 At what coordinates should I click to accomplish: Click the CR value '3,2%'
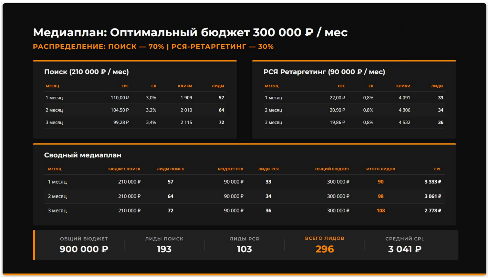coord(151,110)
